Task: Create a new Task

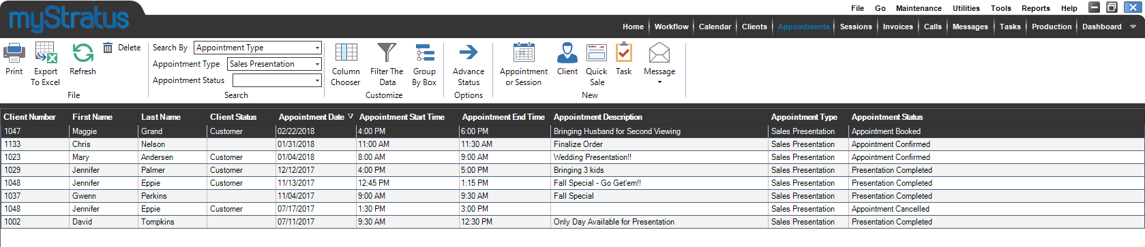Action: tap(624, 53)
